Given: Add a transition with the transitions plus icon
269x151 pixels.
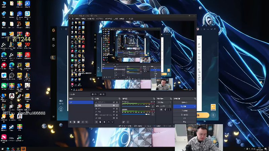Looking at the screenshot, I should point(161,109).
